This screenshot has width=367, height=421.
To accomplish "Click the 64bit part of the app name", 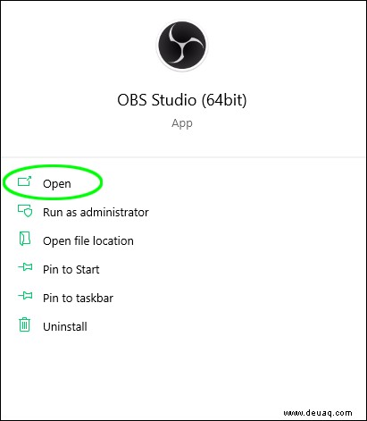I will tap(223, 100).
